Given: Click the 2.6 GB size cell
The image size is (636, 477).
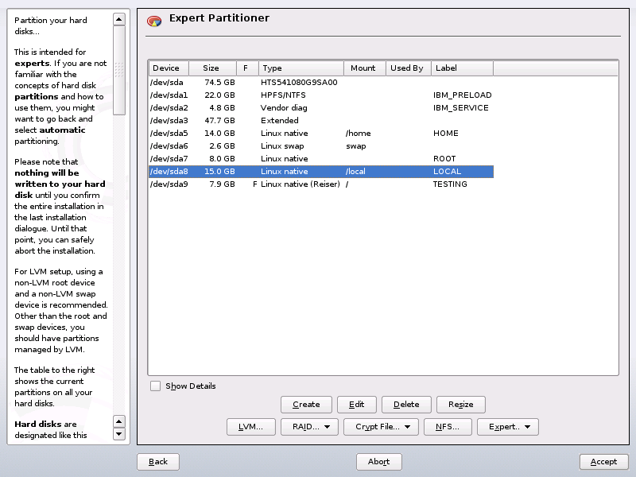Looking at the screenshot, I should (x=222, y=146).
